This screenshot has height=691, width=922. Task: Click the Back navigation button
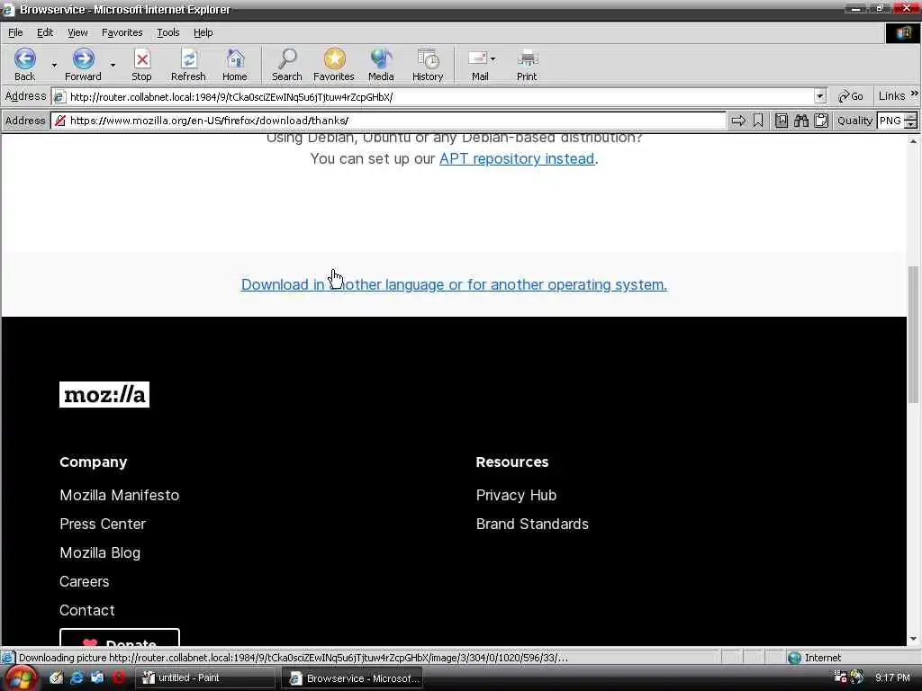pos(24,64)
